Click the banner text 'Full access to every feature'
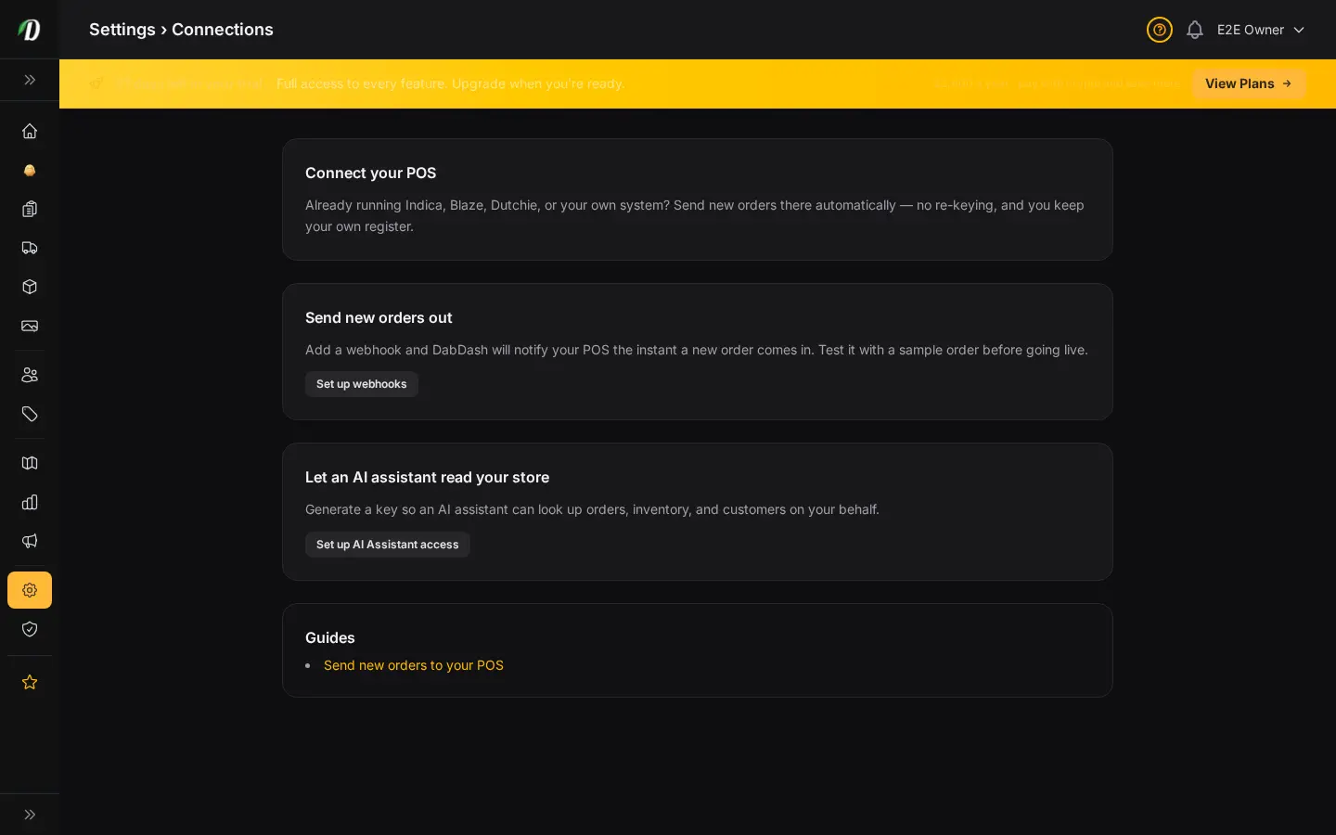Image resolution: width=1336 pixels, height=835 pixels. 362,83
